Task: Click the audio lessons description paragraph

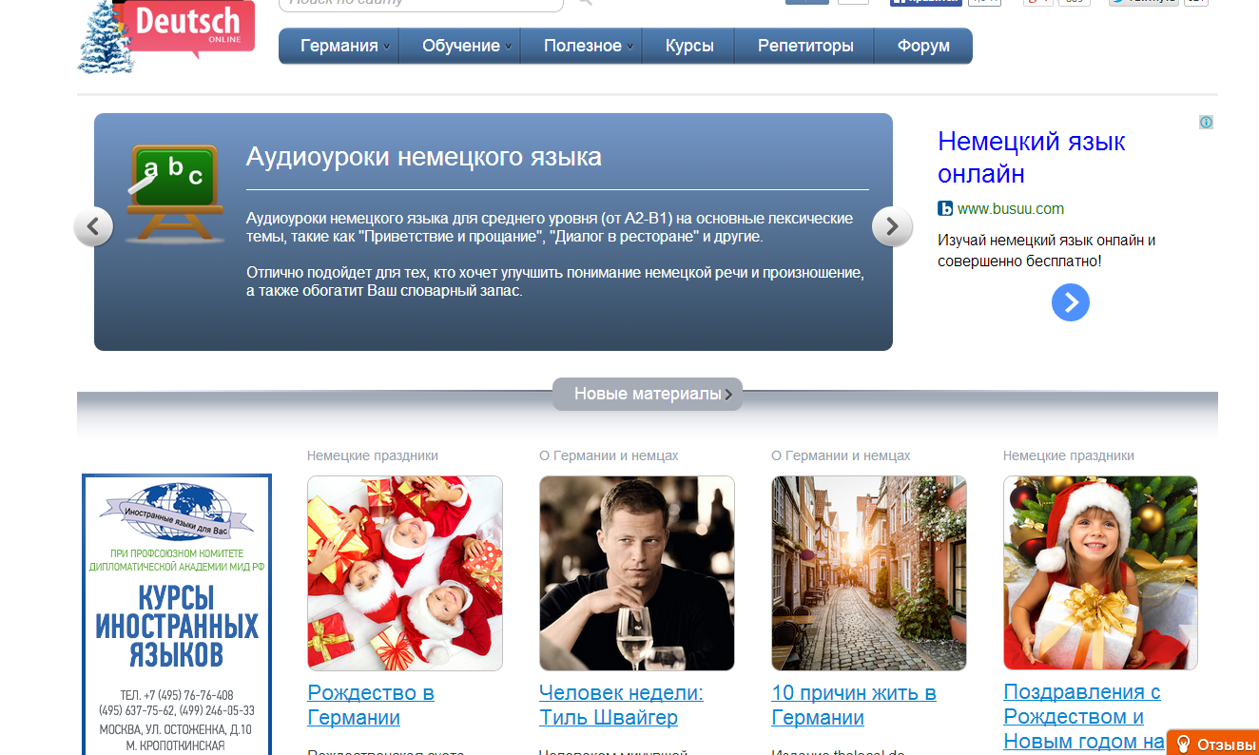Action: point(555,255)
